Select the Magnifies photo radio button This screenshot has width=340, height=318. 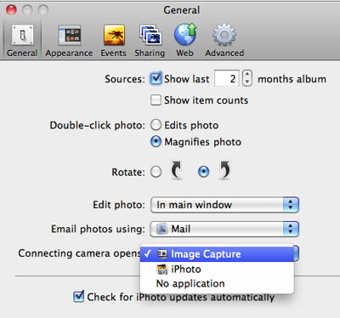tap(156, 142)
